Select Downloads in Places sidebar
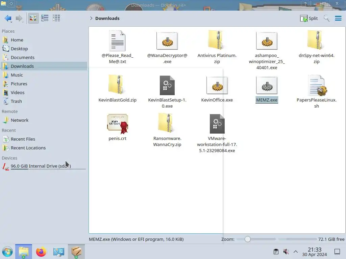Screen dimensions: 346x259 point(44,66)
